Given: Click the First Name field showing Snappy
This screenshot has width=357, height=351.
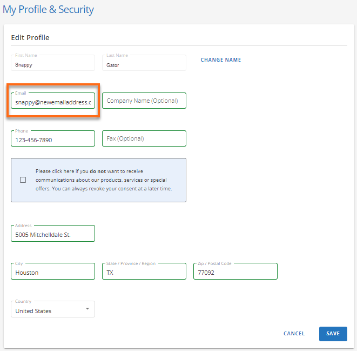Looking at the screenshot, I should click(x=52, y=64).
